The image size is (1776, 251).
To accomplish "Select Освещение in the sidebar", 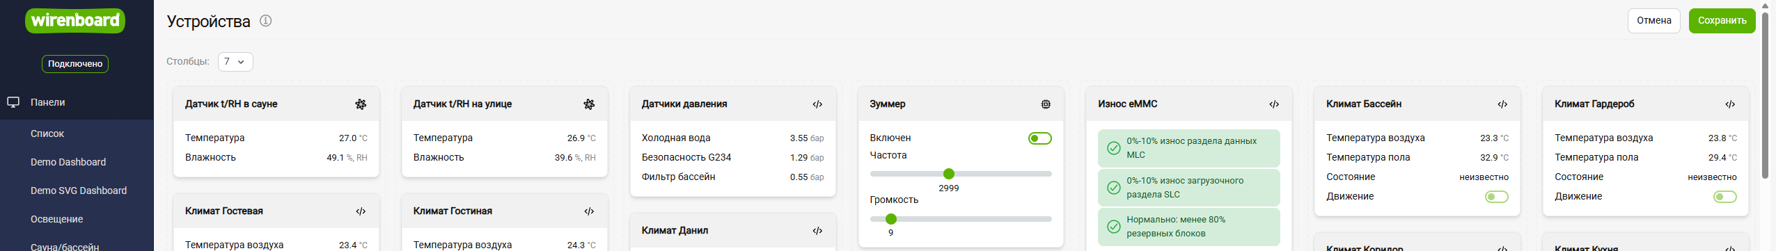I will [57, 219].
